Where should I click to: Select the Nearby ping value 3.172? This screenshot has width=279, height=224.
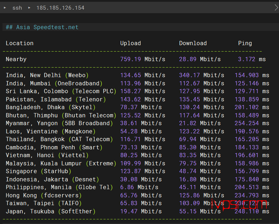pos(247,59)
